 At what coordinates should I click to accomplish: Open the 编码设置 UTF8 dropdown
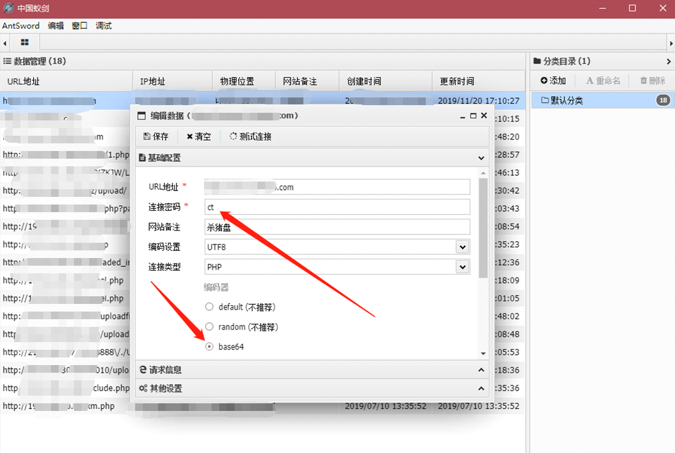click(x=462, y=247)
